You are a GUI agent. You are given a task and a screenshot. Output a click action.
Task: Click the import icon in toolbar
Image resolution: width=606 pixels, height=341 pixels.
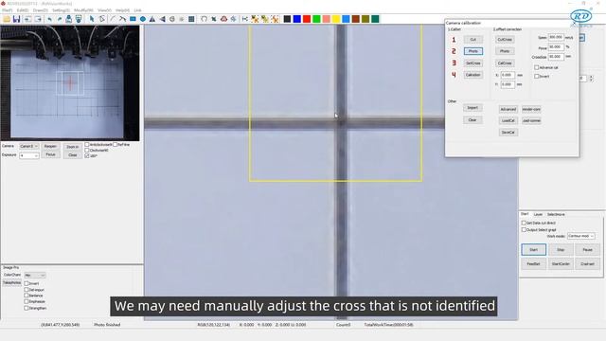point(27,19)
